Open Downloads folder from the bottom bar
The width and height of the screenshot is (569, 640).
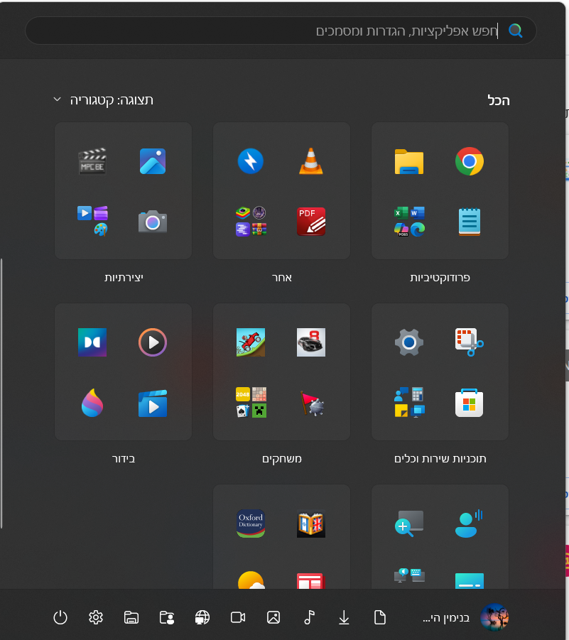[x=344, y=617]
